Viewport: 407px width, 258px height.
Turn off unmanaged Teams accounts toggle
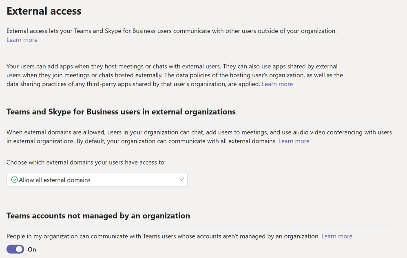pyautogui.click(x=15, y=249)
